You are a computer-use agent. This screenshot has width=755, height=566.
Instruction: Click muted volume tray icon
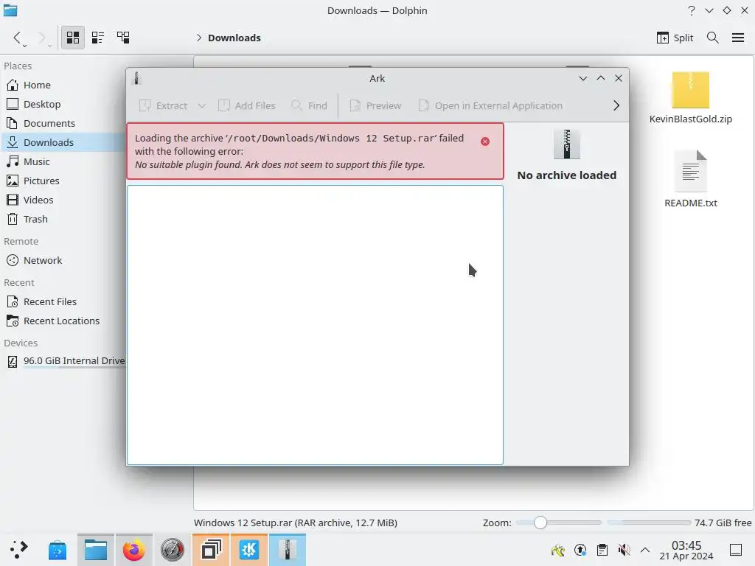pos(624,550)
